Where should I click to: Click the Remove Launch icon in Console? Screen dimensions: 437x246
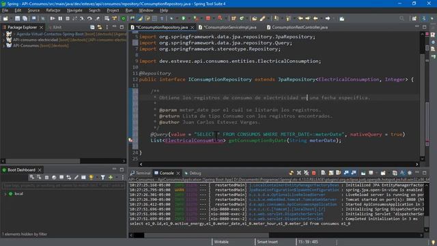pos(299,173)
